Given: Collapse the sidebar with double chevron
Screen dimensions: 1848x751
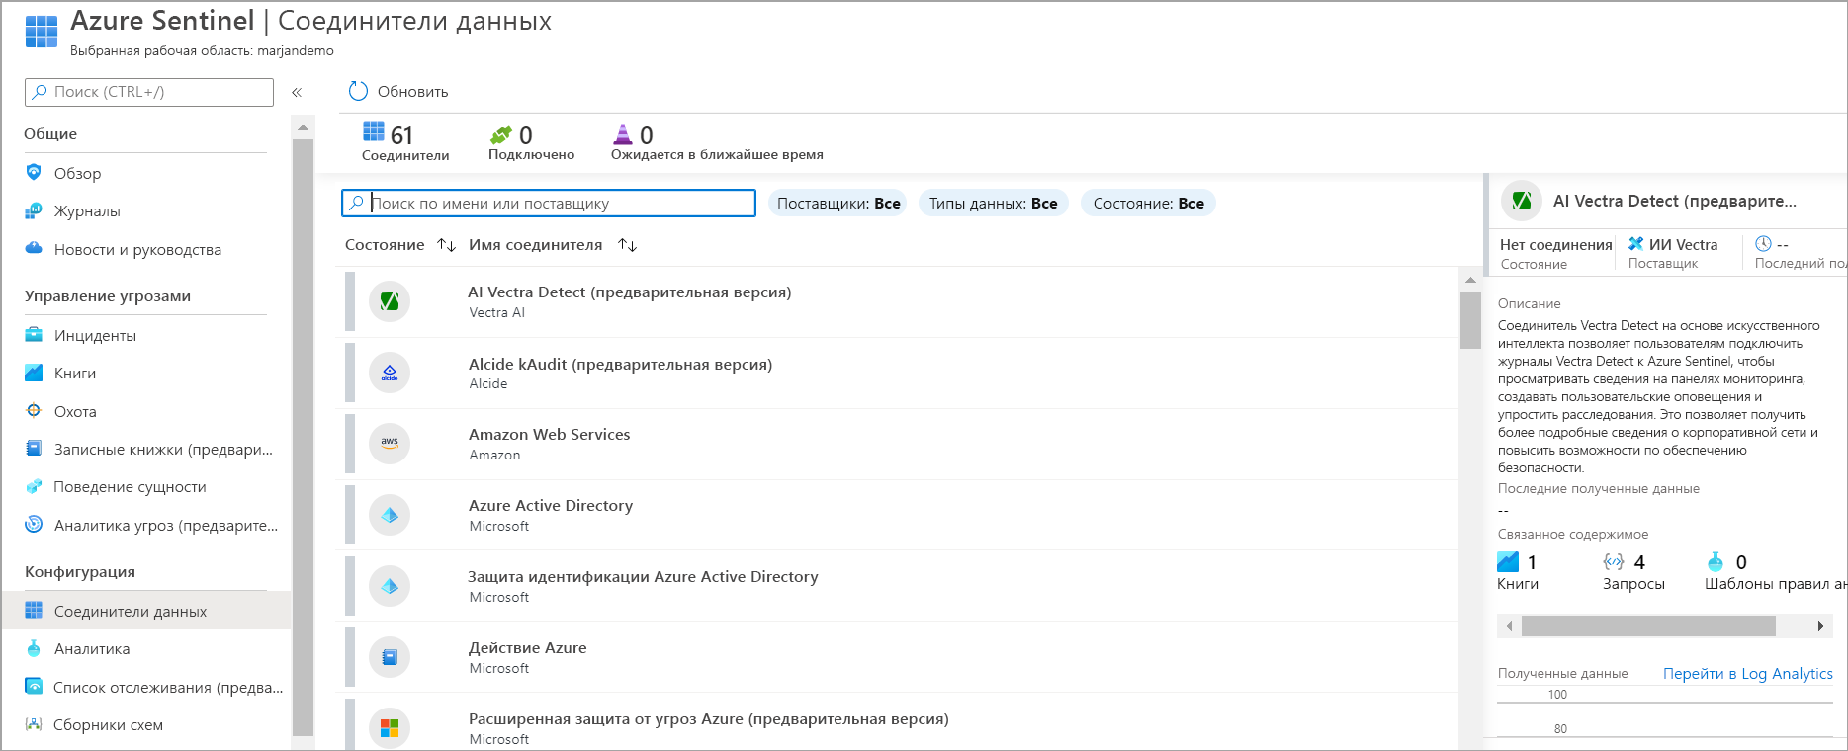Looking at the screenshot, I should pos(296,92).
